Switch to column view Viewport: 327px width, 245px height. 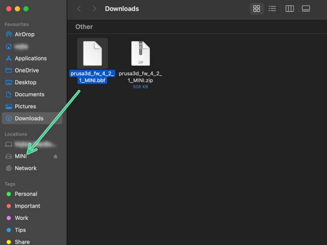click(290, 9)
